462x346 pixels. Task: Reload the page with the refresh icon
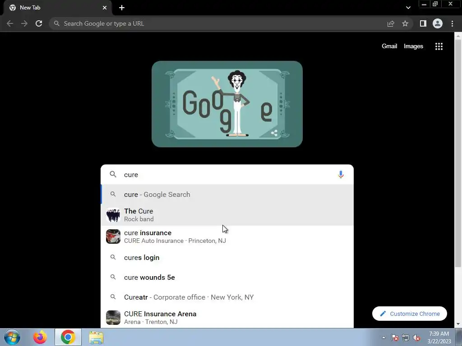tap(39, 23)
